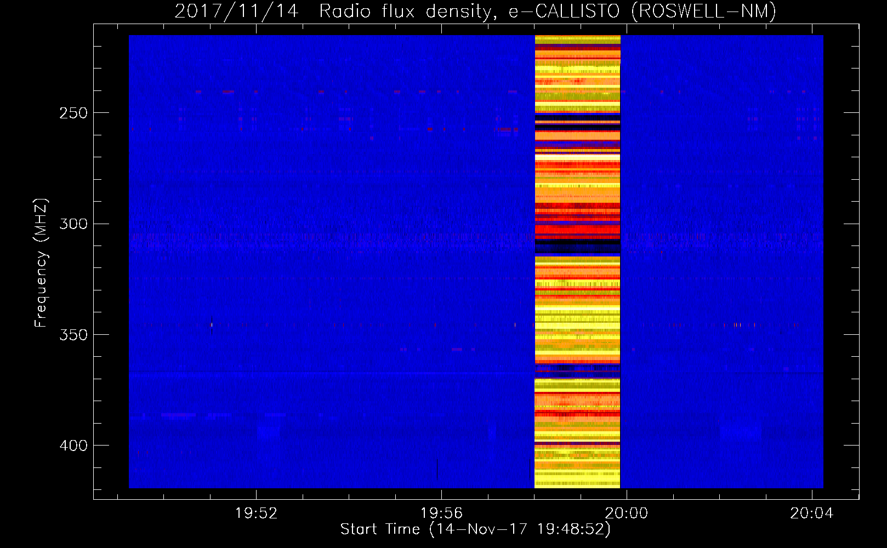Click the 19:52 time tick label
Screen dimensions: 887x548
(256, 513)
